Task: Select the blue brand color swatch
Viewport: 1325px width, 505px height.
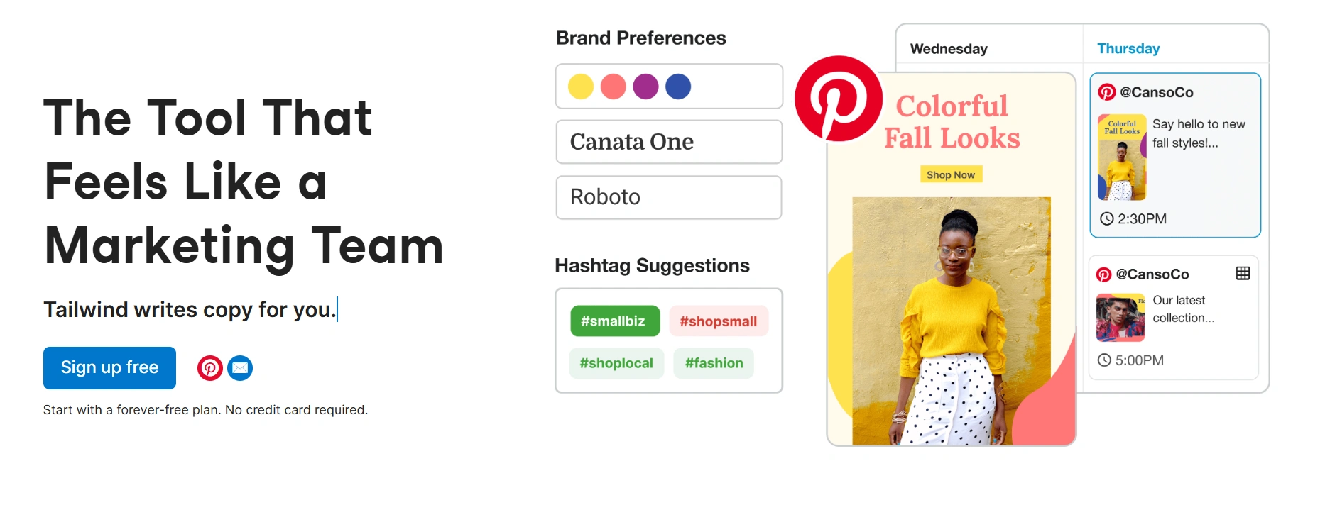Action: 678,87
